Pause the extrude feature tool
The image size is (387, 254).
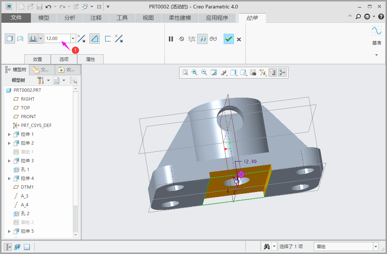(x=171, y=39)
